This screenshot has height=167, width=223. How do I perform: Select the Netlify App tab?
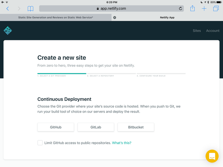point(167,17)
